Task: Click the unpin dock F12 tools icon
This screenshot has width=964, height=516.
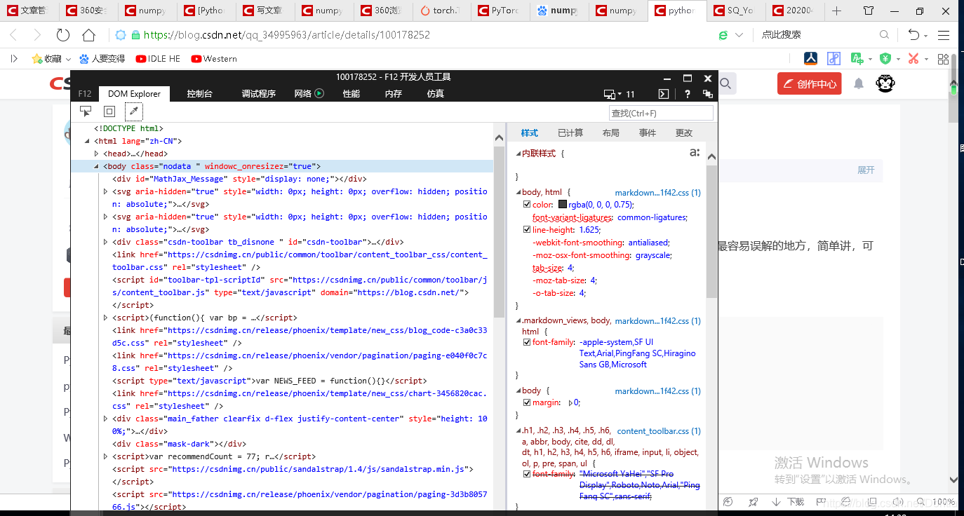Action: pos(707,94)
